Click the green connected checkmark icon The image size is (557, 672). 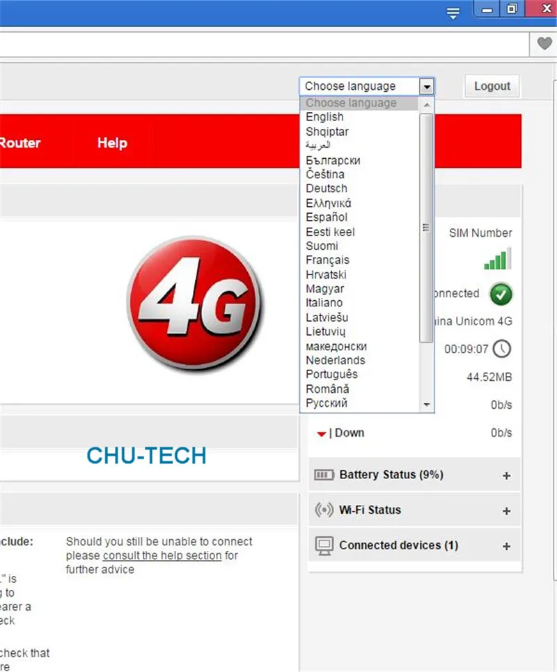click(501, 294)
